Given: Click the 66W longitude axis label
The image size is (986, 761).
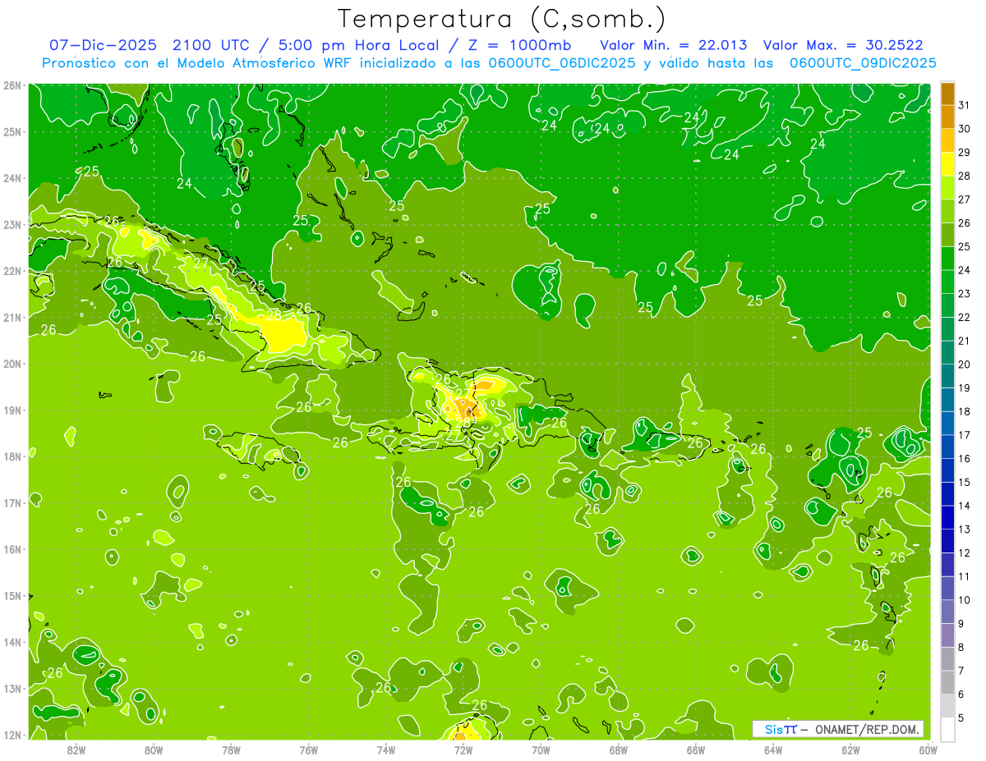Looking at the screenshot, I should pos(695,749).
